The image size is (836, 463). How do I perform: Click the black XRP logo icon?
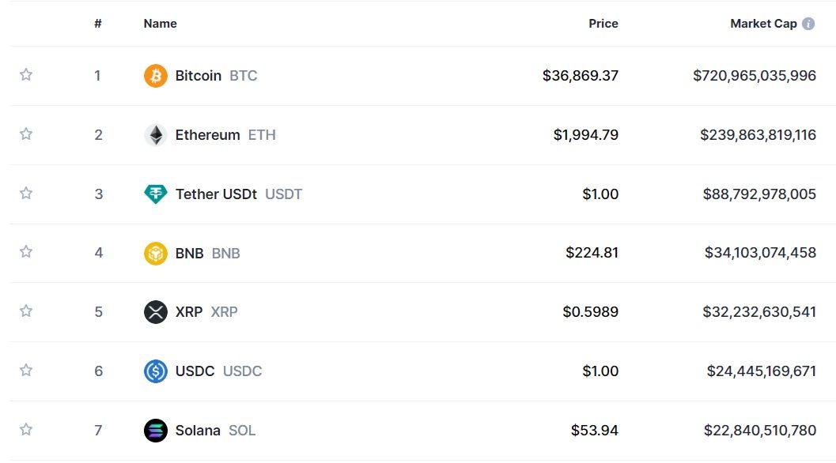156,312
